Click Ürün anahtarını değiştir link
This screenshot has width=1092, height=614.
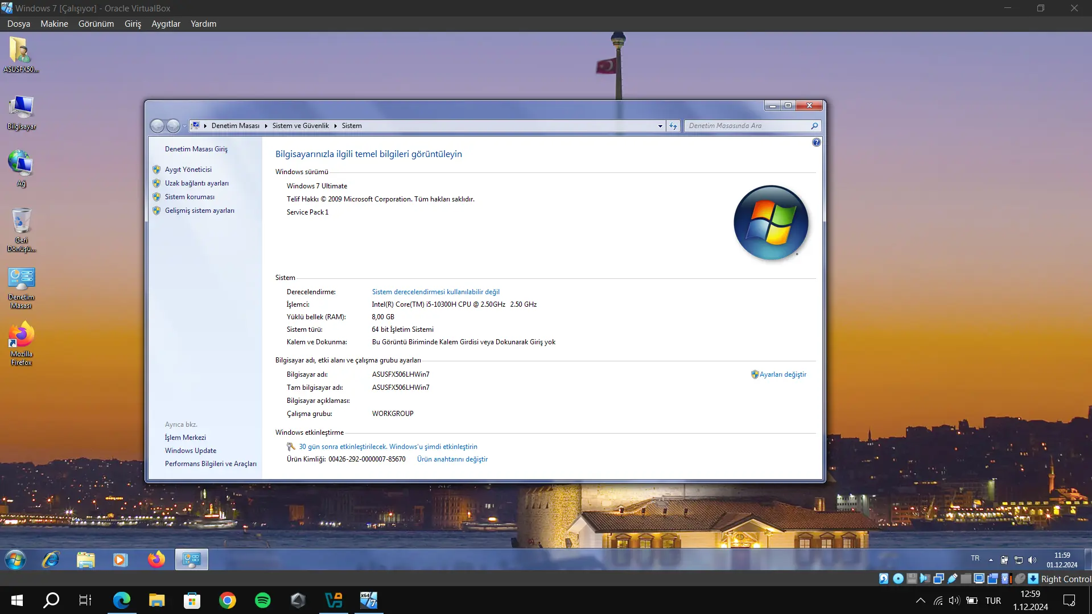tap(452, 459)
